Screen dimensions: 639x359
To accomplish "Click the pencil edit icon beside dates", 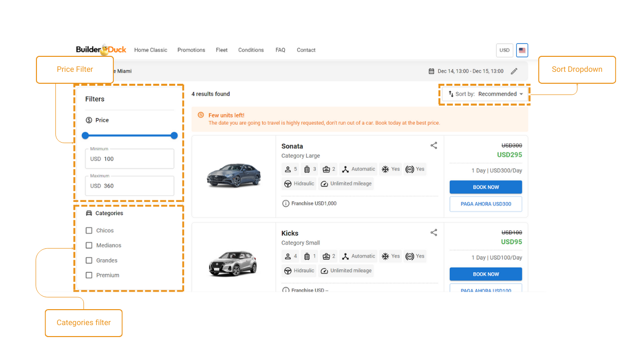I will pyautogui.click(x=514, y=71).
